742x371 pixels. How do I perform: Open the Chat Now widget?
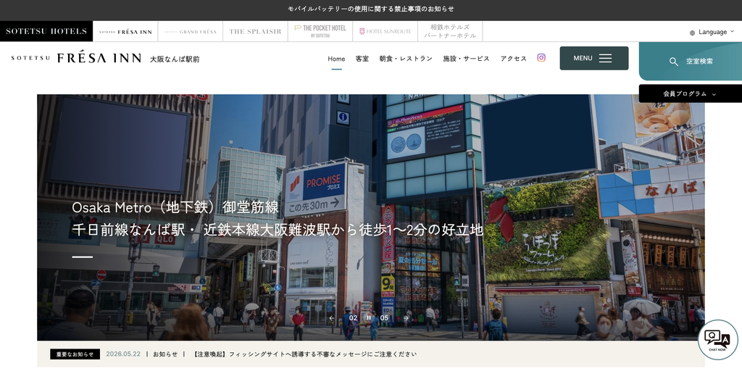click(x=717, y=340)
